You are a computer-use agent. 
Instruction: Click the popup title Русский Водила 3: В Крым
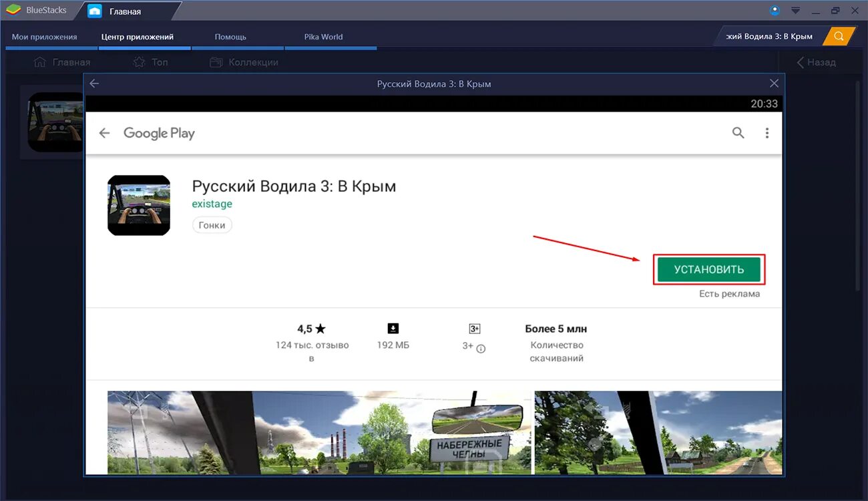coord(434,83)
